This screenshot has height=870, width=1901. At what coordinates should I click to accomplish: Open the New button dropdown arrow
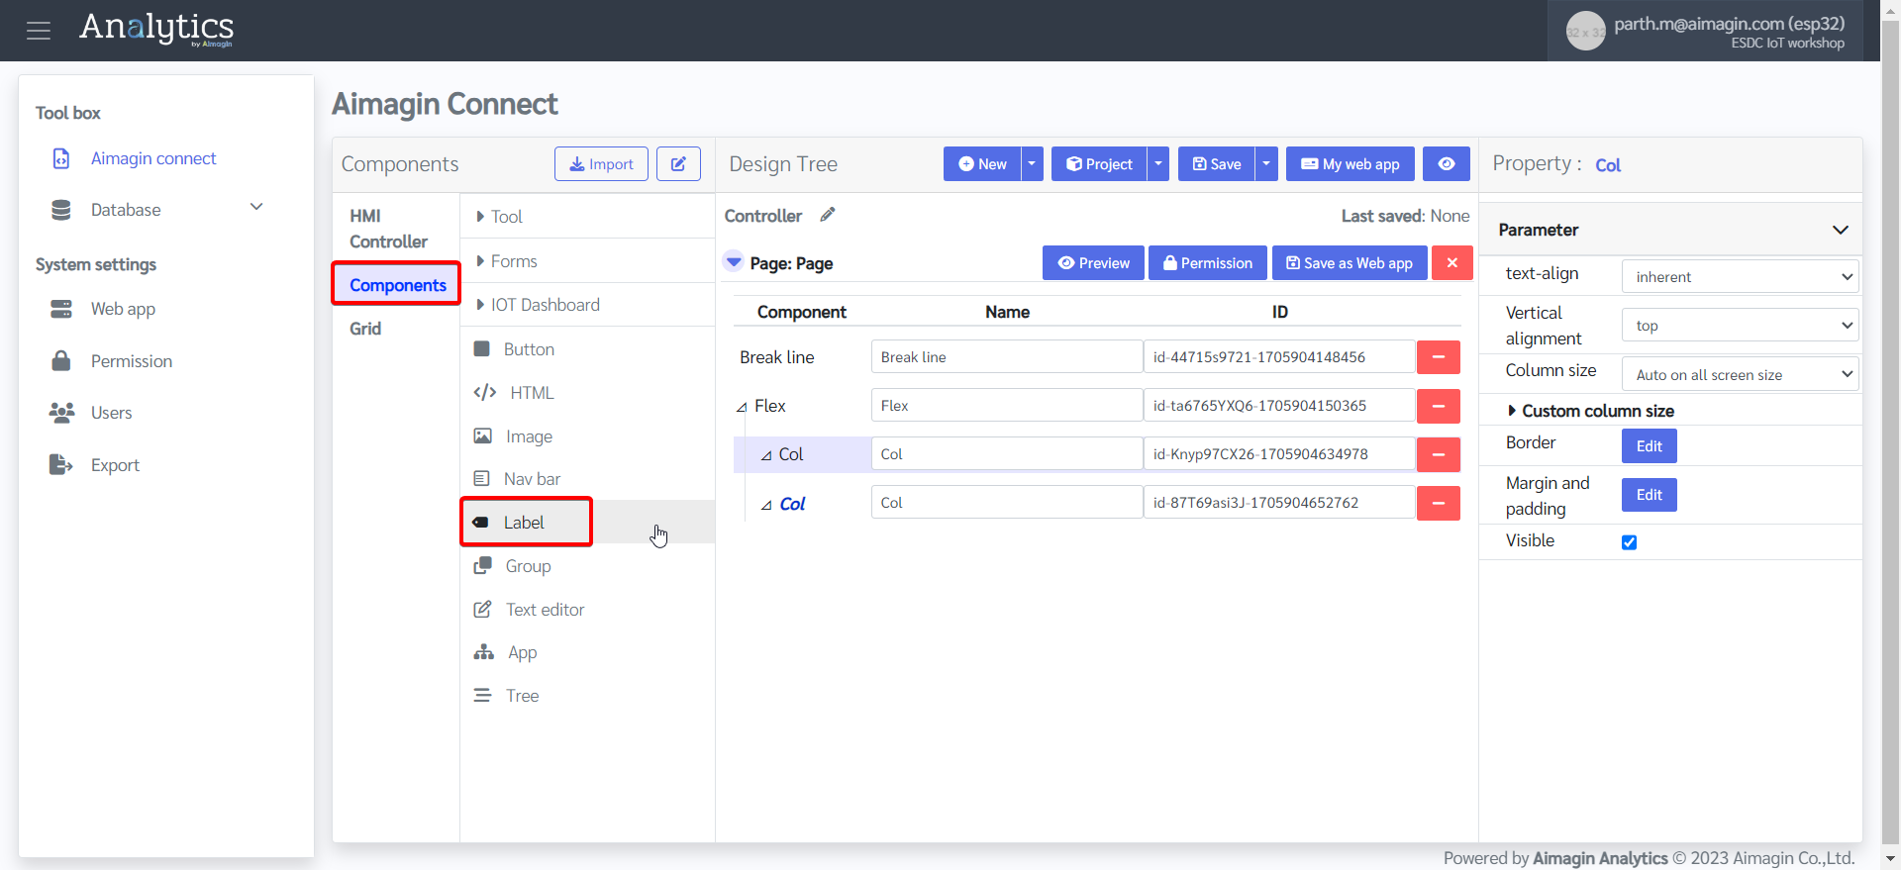click(x=1032, y=164)
